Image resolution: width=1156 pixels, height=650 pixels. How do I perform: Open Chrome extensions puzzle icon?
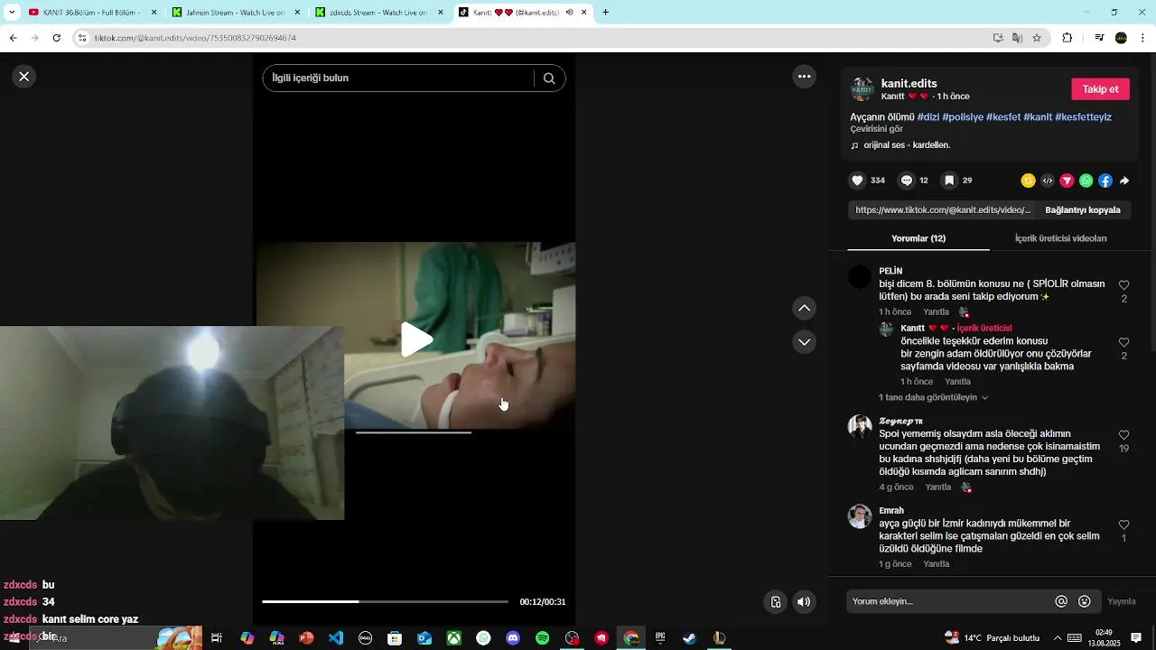coord(1067,38)
